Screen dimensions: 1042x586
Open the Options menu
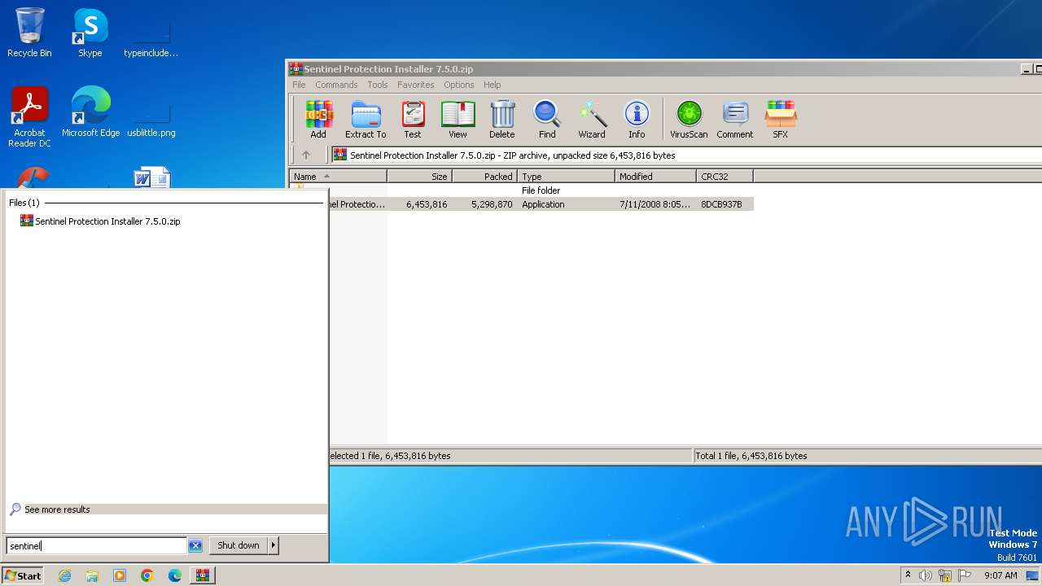tap(458, 85)
